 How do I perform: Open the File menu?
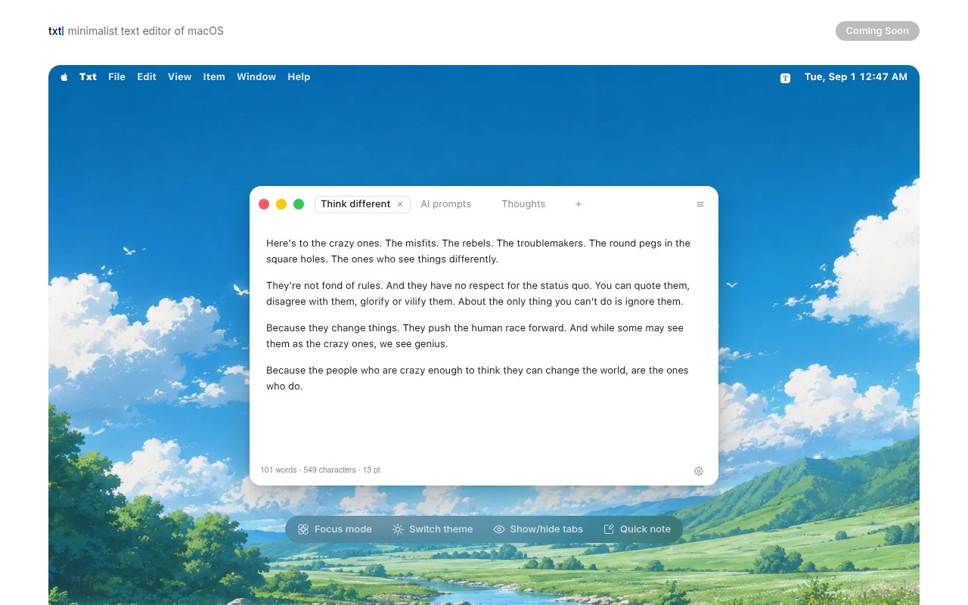[116, 77]
